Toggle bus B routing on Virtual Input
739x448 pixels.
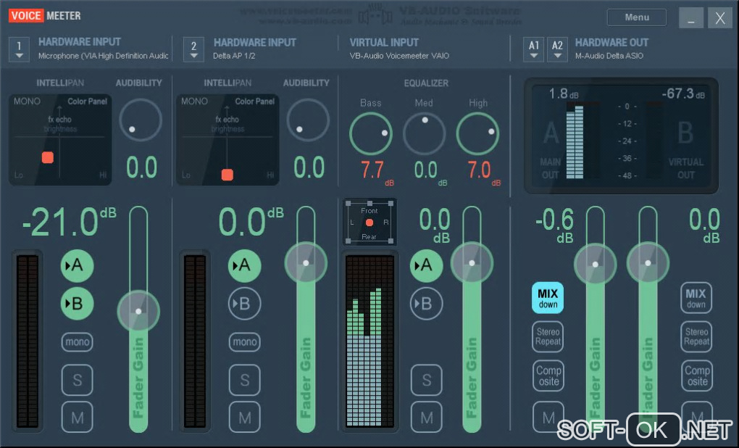427,304
